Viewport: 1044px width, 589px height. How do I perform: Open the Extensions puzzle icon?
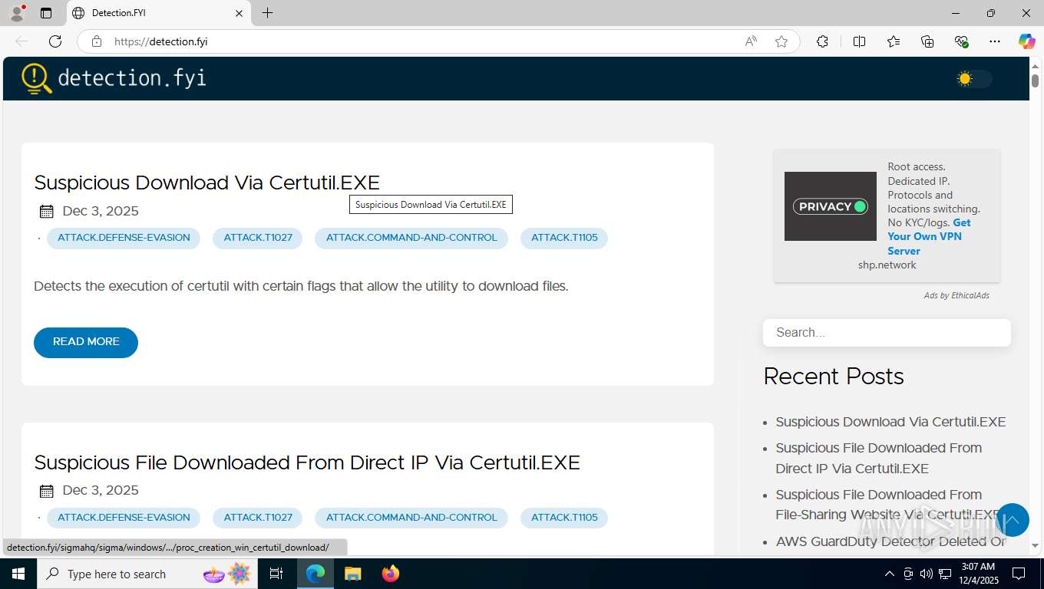pos(822,41)
